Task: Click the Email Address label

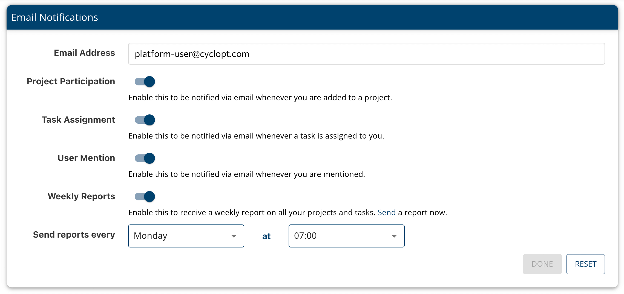Action: (84, 53)
